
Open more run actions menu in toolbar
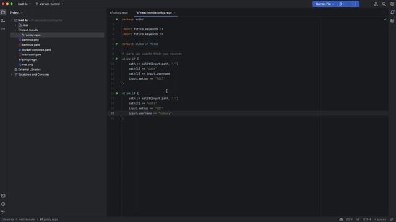(x=356, y=4)
